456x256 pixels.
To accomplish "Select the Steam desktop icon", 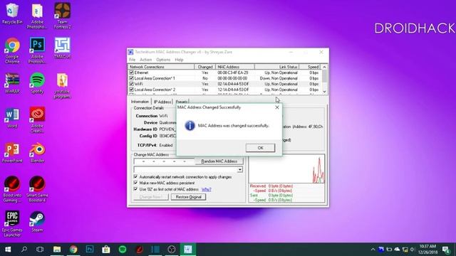I will pyautogui.click(x=37, y=222).
